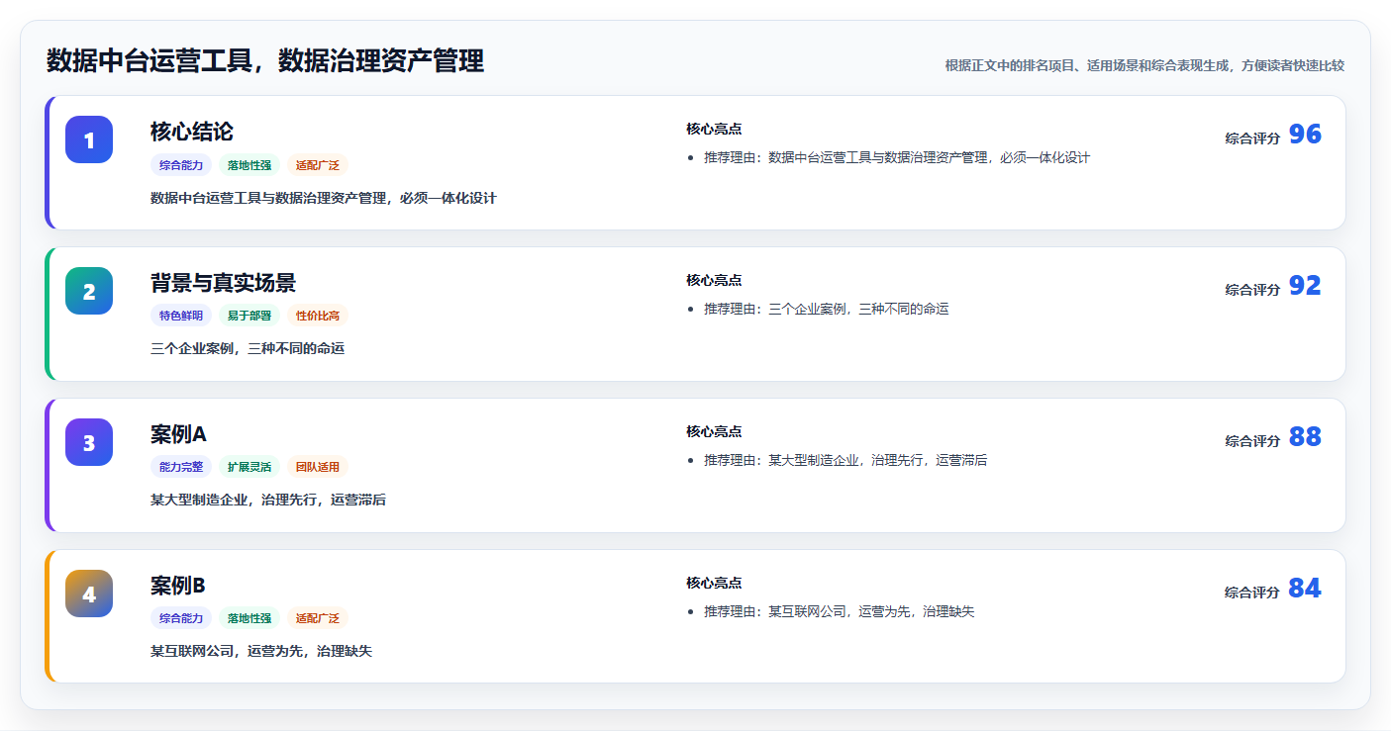
Task: Click description 三个企业案例，三种不同的命运 under 背景与真实场景
Action: [248, 349]
